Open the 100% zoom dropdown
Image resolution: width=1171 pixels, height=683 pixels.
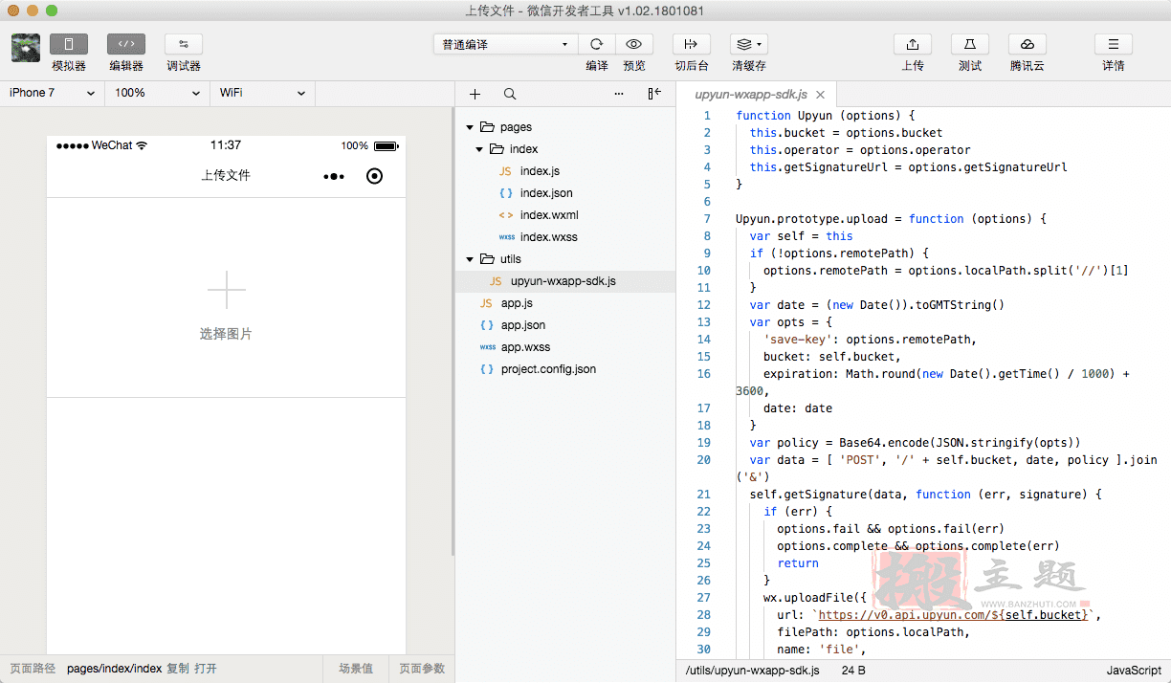[158, 93]
